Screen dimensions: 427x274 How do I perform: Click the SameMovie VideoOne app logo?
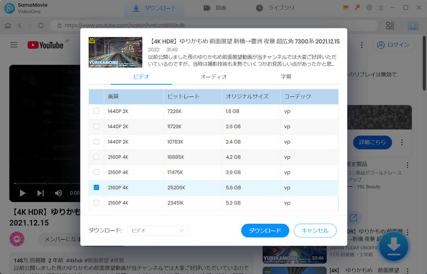point(10,8)
